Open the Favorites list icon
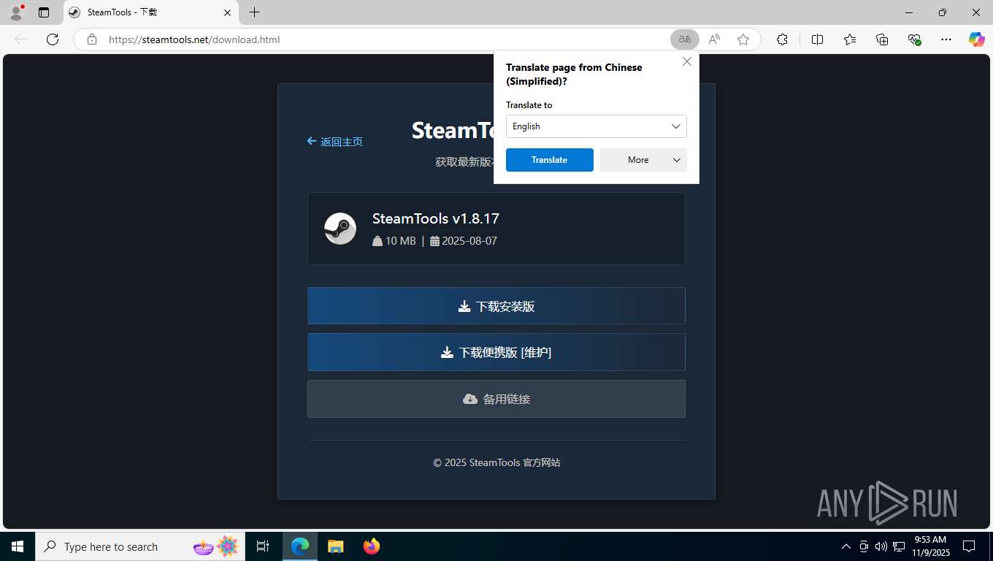The width and height of the screenshot is (993, 561). pyautogui.click(x=850, y=39)
